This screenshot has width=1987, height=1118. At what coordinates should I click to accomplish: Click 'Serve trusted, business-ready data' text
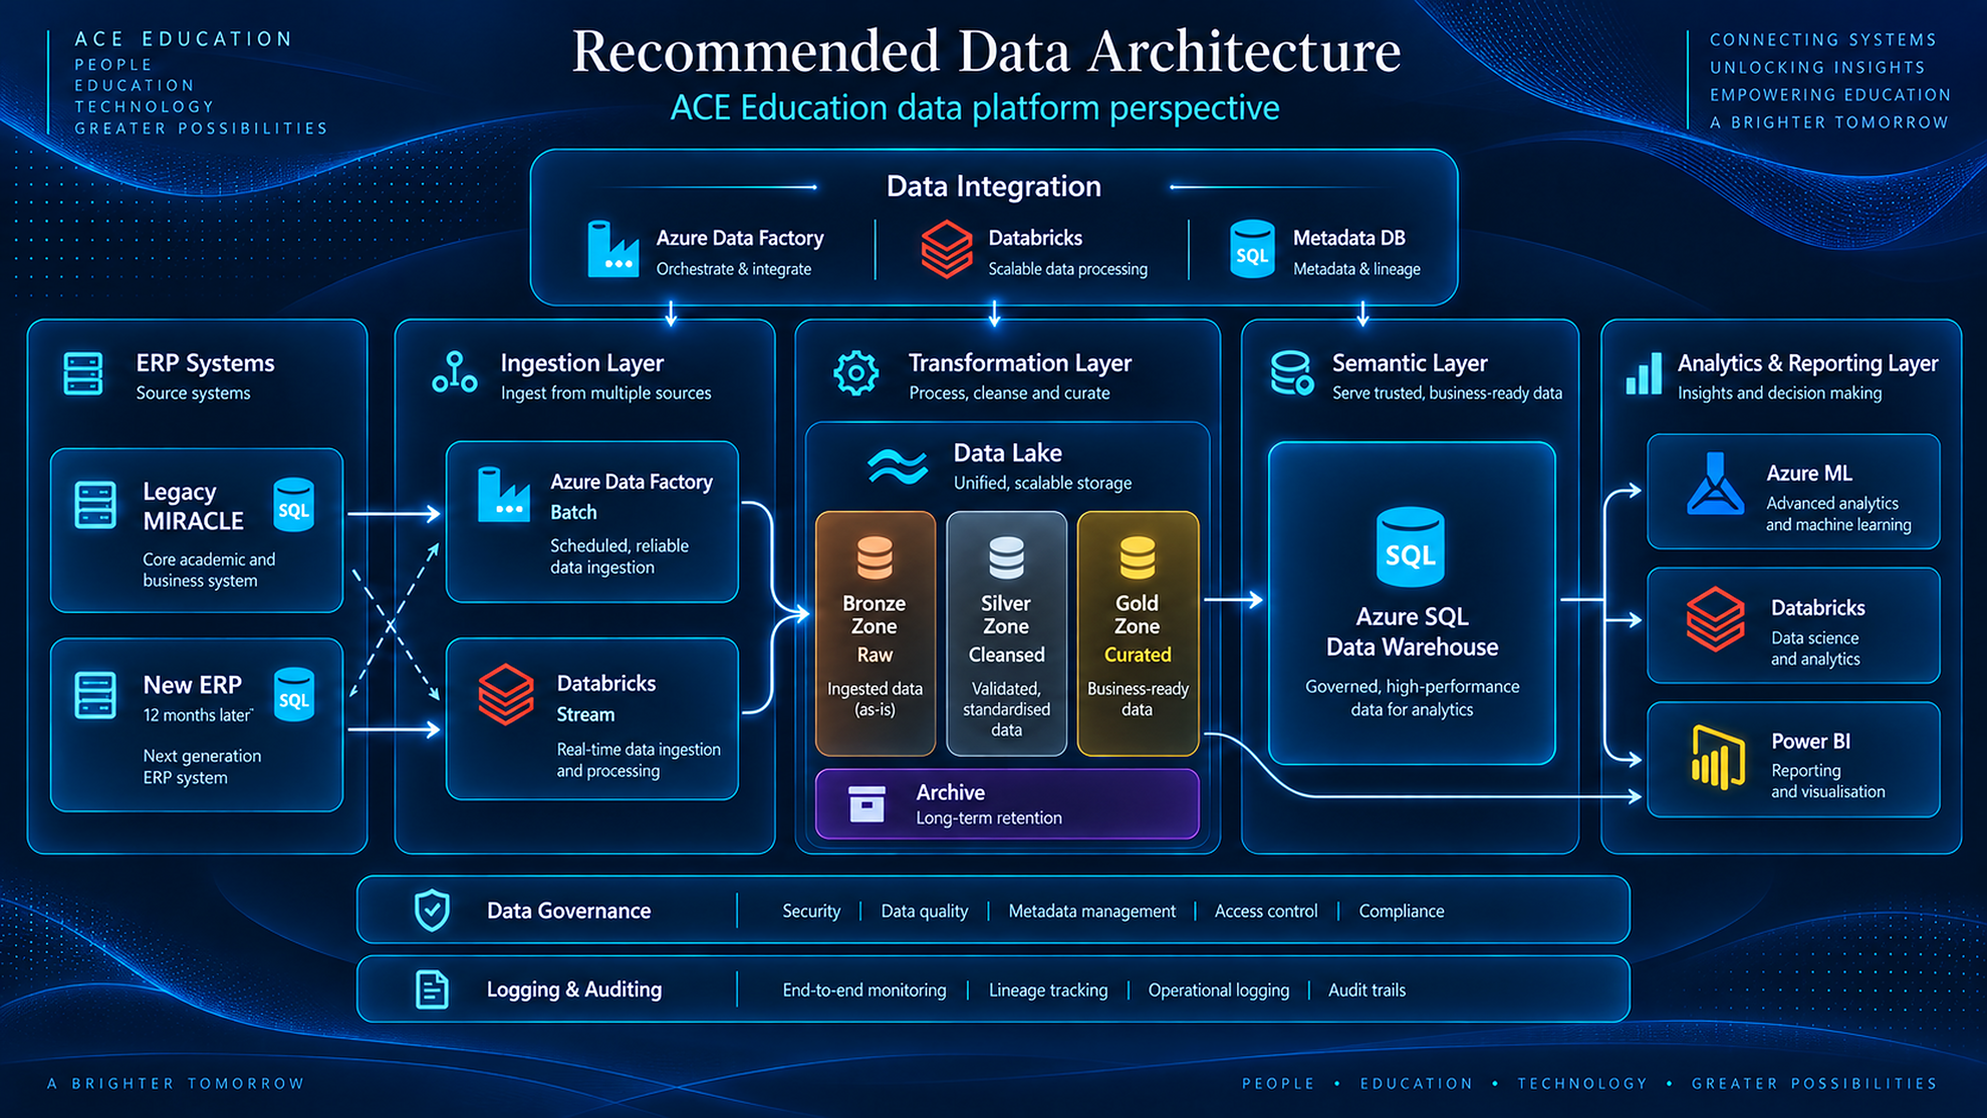pos(1447,393)
